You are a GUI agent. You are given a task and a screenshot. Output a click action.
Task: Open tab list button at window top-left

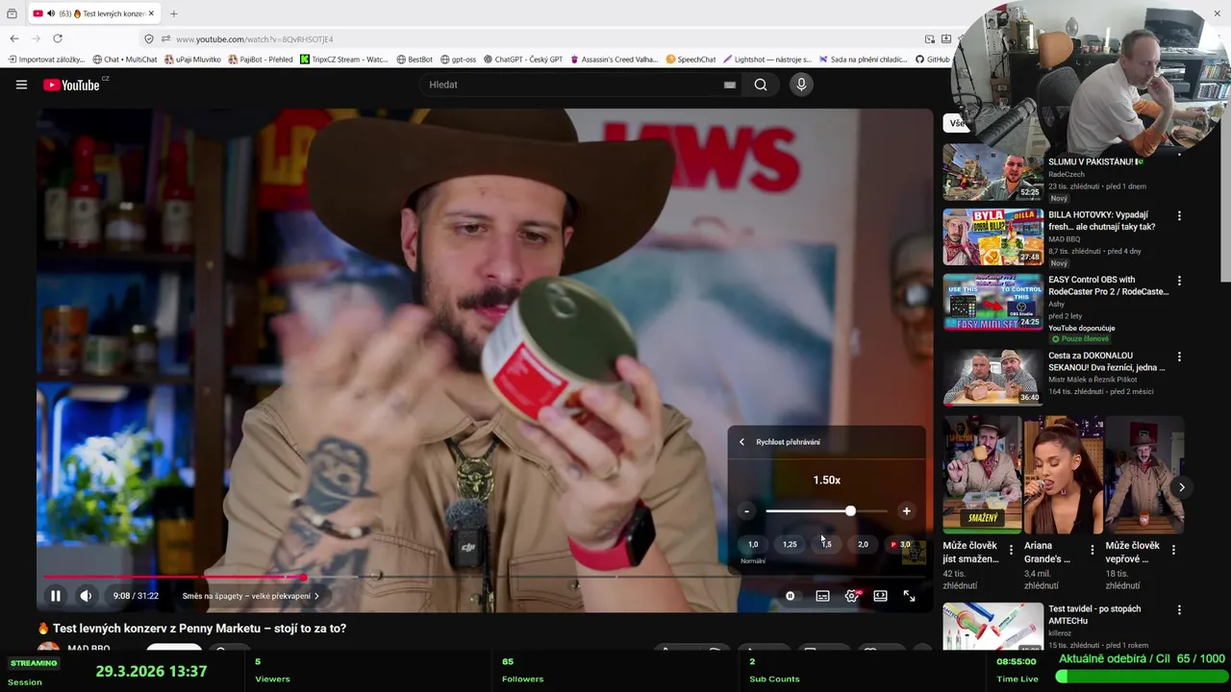12,13
